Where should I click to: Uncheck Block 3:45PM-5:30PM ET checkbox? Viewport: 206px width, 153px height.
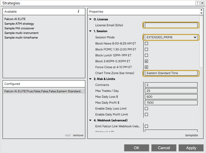(146, 61)
